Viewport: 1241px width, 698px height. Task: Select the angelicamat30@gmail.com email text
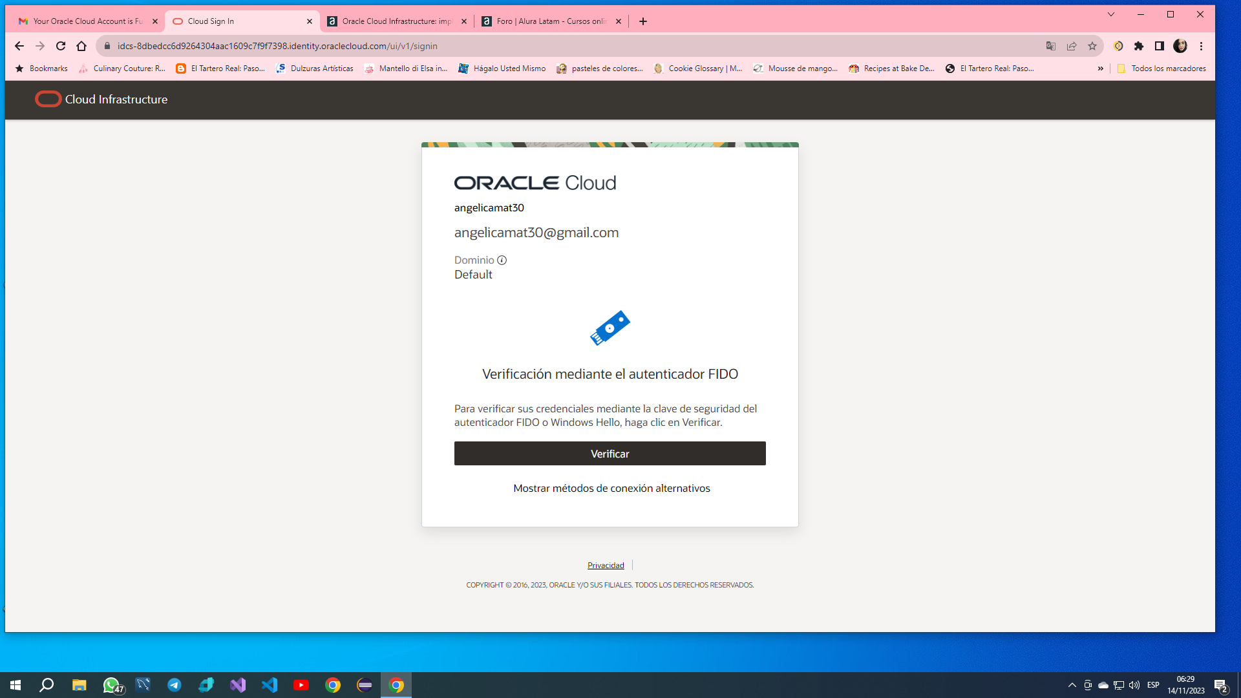click(536, 233)
